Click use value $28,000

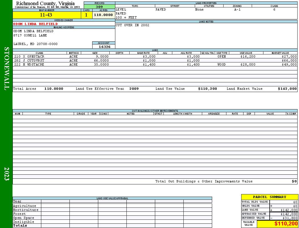tap(248, 64)
